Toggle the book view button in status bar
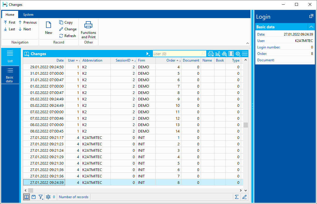Image resolution: width=317 pixels, height=204 pixels. coord(27,197)
